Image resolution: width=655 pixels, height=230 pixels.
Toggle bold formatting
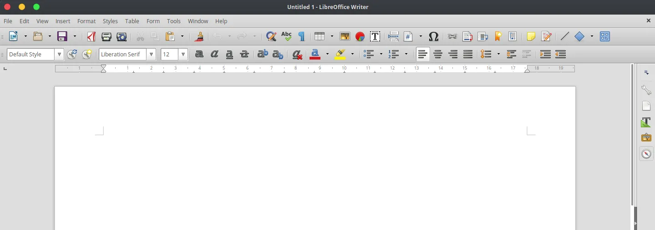pos(199,55)
